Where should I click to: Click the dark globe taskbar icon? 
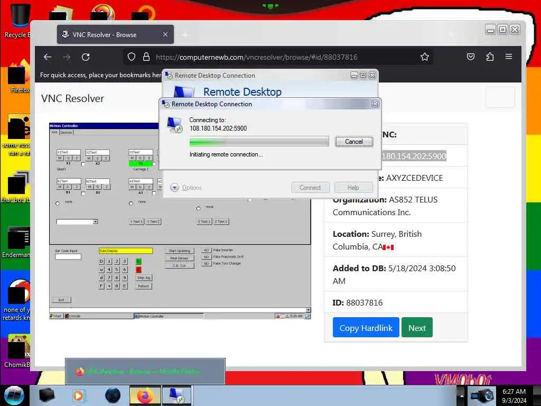pyautogui.click(x=113, y=395)
